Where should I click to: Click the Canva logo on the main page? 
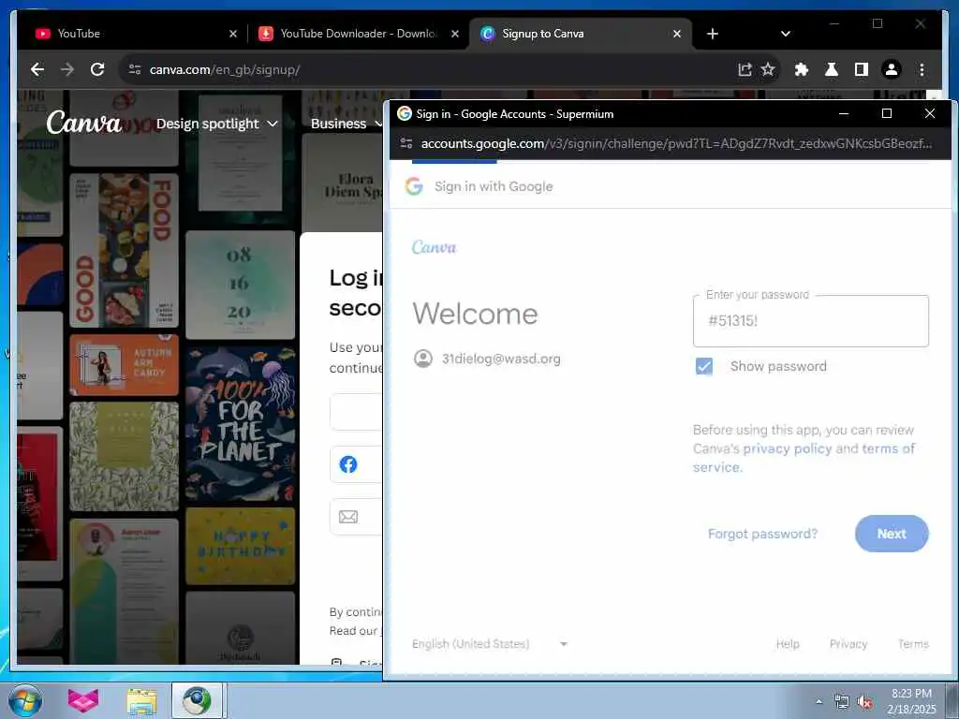pos(83,123)
